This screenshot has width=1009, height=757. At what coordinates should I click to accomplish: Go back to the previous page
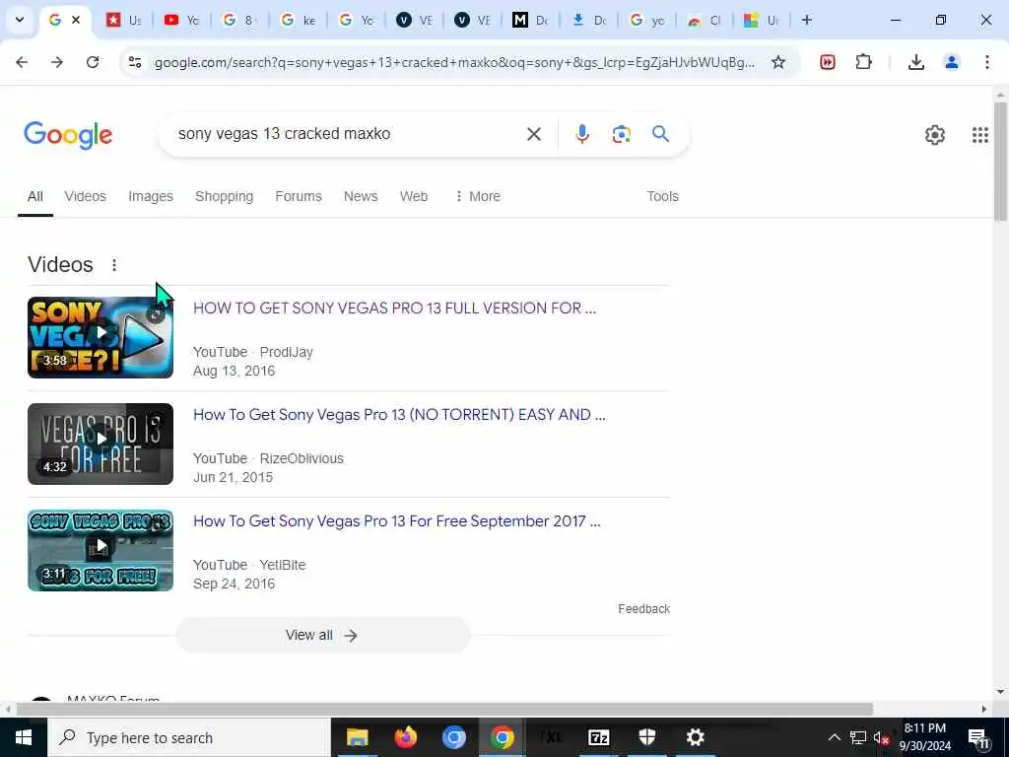[22, 62]
